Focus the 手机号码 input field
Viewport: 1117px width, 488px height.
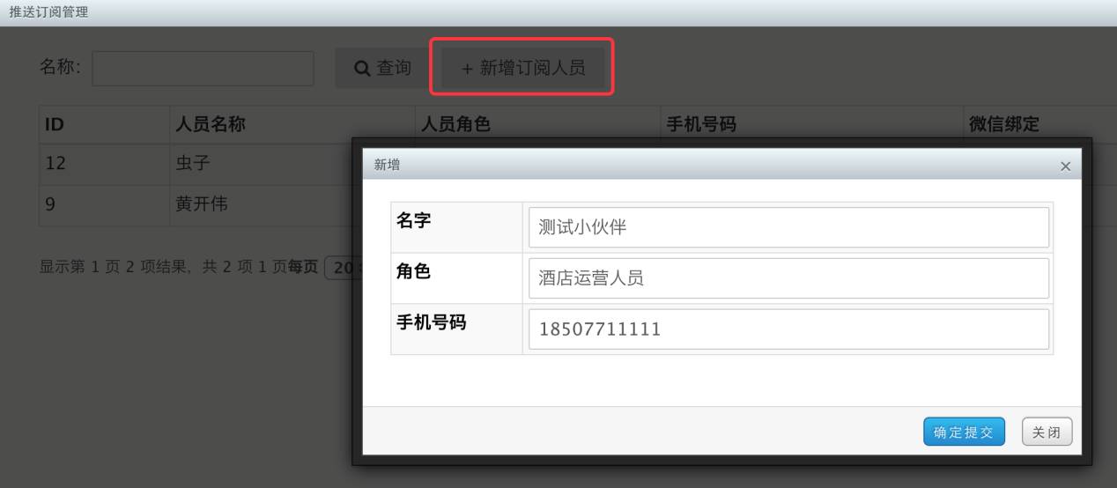pyautogui.click(x=788, y=329)
